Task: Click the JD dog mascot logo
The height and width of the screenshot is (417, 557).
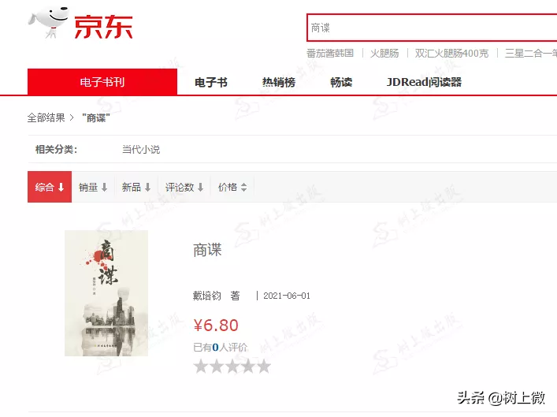Action: click(x=48, y=22)
